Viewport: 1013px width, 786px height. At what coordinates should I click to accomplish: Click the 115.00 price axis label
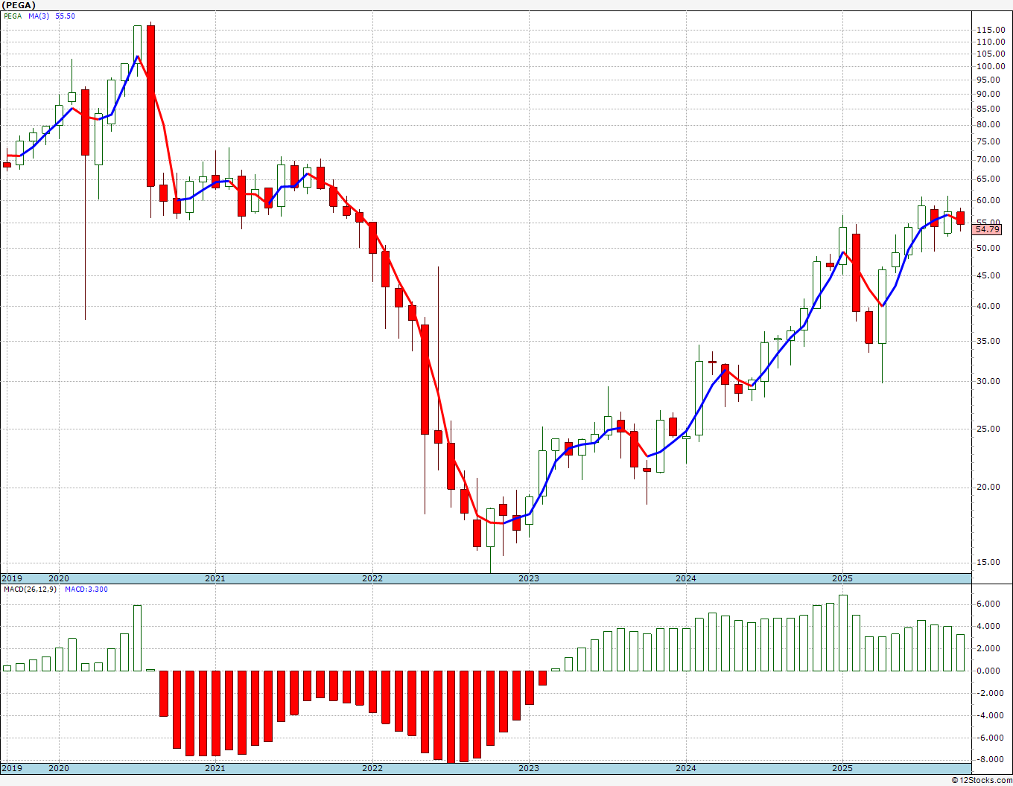coord(989,30)
